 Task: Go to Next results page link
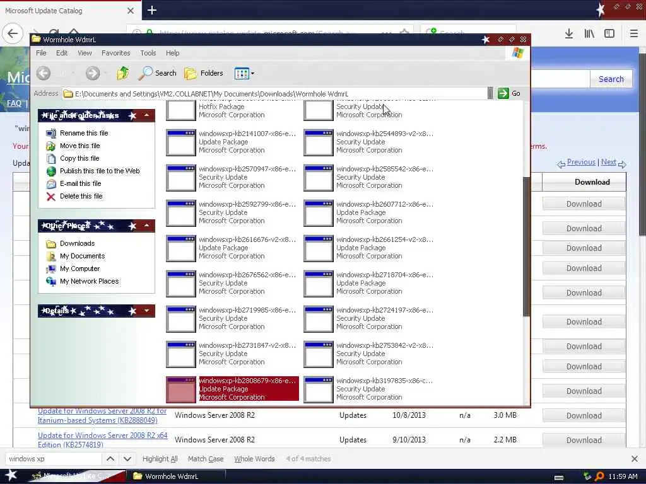click(x=609, y=162)
